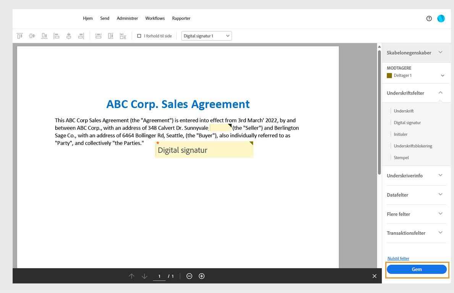Select the Stempel field type

(401, 158)
